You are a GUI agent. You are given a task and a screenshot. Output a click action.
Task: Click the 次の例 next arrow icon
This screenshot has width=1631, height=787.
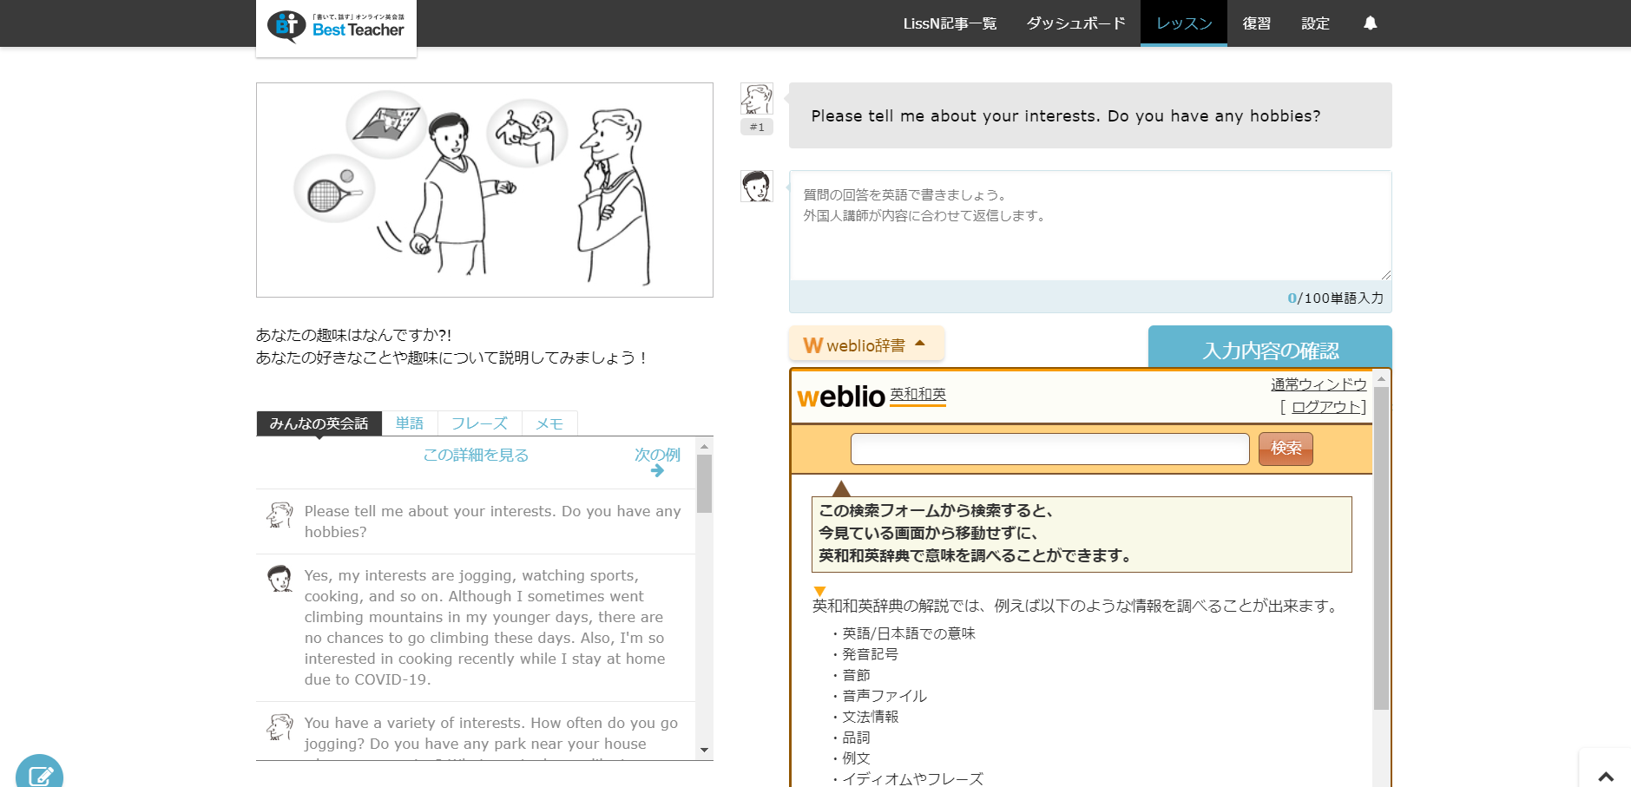tap(657, 470)
